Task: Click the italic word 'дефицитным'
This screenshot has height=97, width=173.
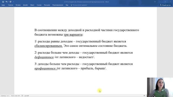Action: coord(44,57)
